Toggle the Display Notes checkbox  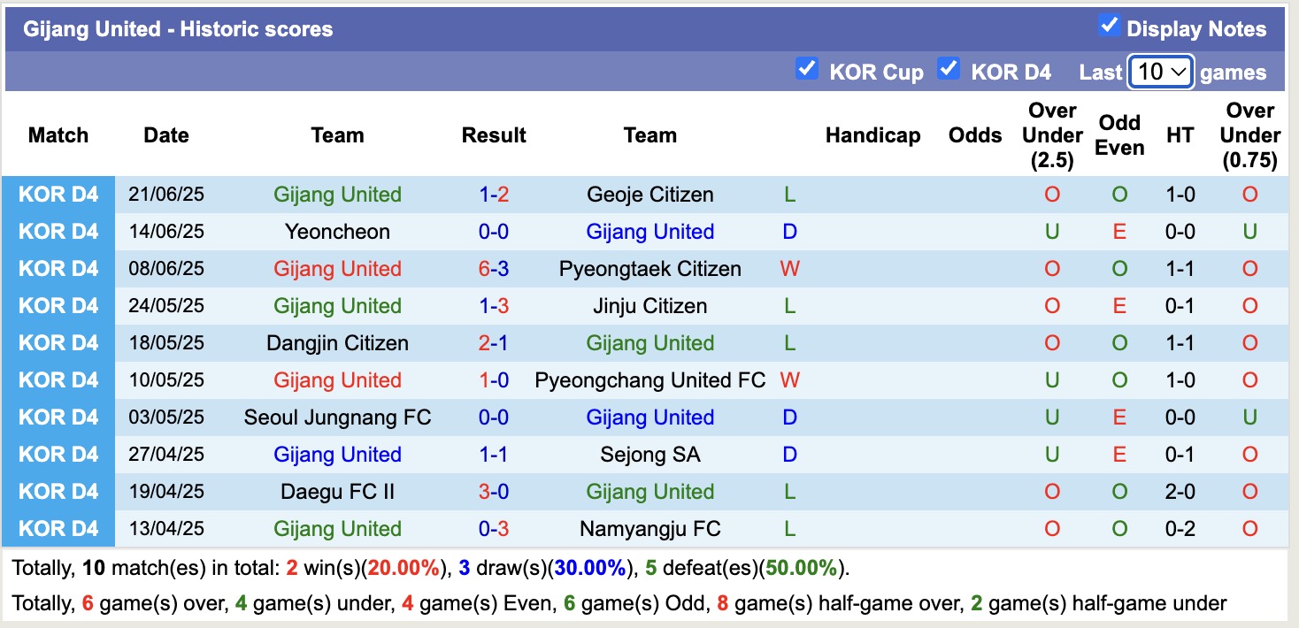(x=1109, y=26)
